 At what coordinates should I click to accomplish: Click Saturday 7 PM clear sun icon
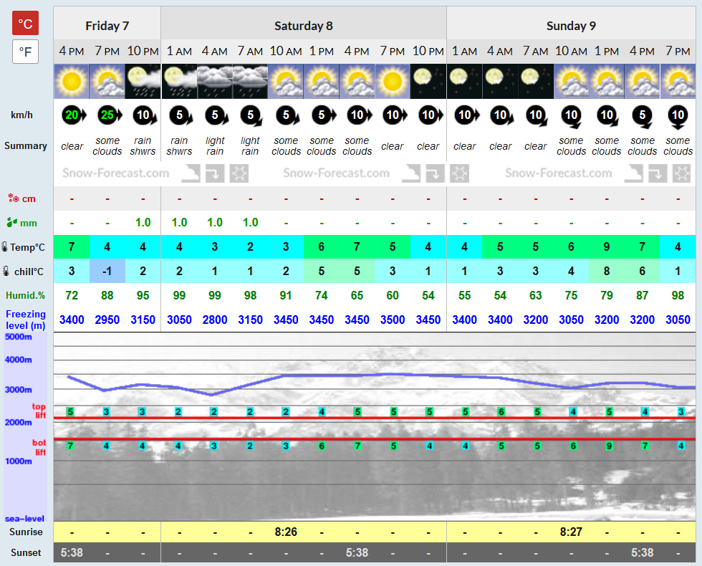click(393, 81)
